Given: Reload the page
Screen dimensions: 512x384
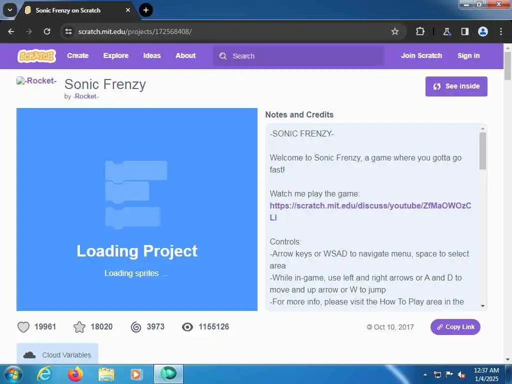Looking at the screenshot, I should [x=47, y=31].
